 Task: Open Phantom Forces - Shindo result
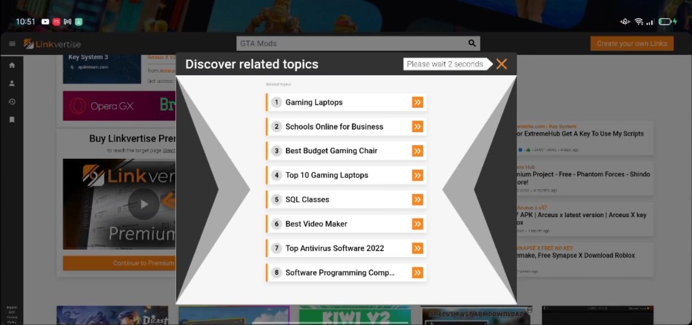[585, 178]
